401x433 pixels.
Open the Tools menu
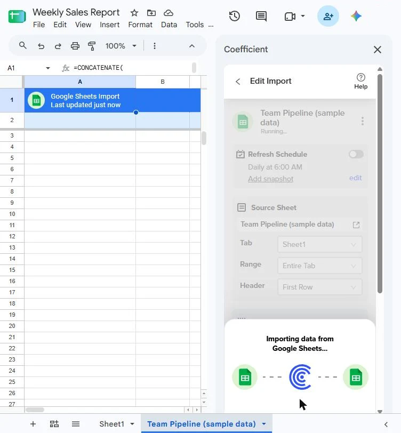click(195, 25)
